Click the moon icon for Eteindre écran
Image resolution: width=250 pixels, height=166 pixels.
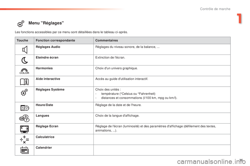(24, 60)
